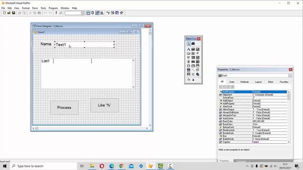This screenshot has width=303, height=170.
Task: Select the Nama label on the form
Action: pos(46,44)
